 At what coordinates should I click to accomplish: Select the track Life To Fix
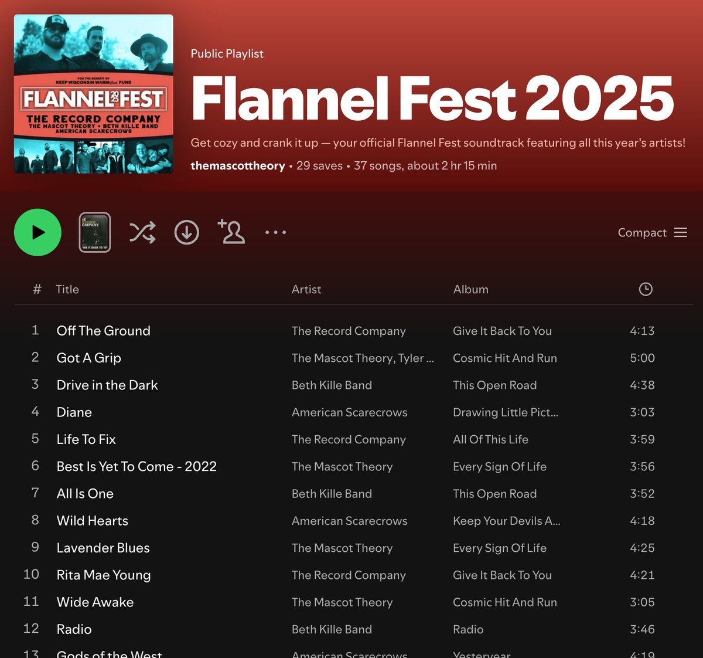pos(86,439)
